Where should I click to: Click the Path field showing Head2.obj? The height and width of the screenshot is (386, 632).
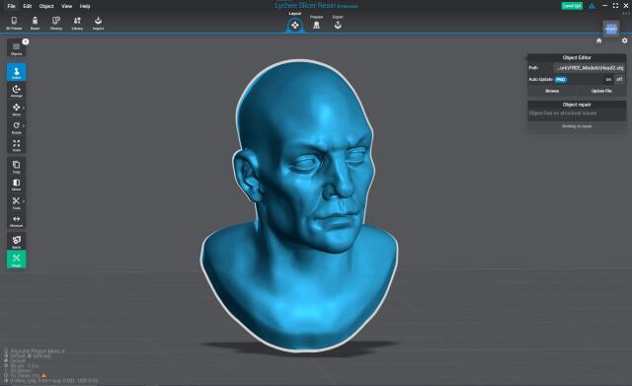pyautogui.click(x=589, y=68)
